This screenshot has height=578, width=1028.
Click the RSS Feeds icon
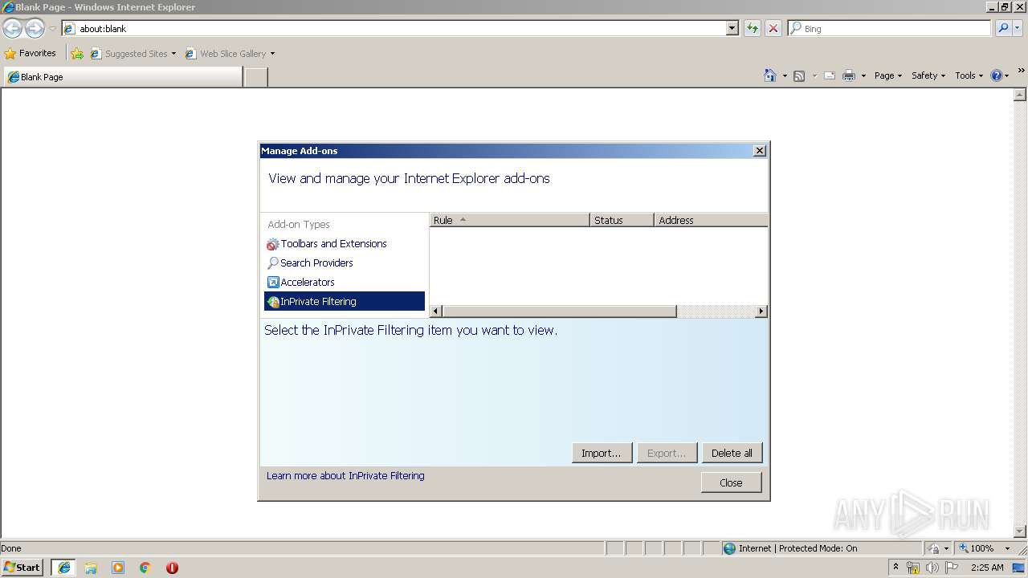tap(799, 75)
